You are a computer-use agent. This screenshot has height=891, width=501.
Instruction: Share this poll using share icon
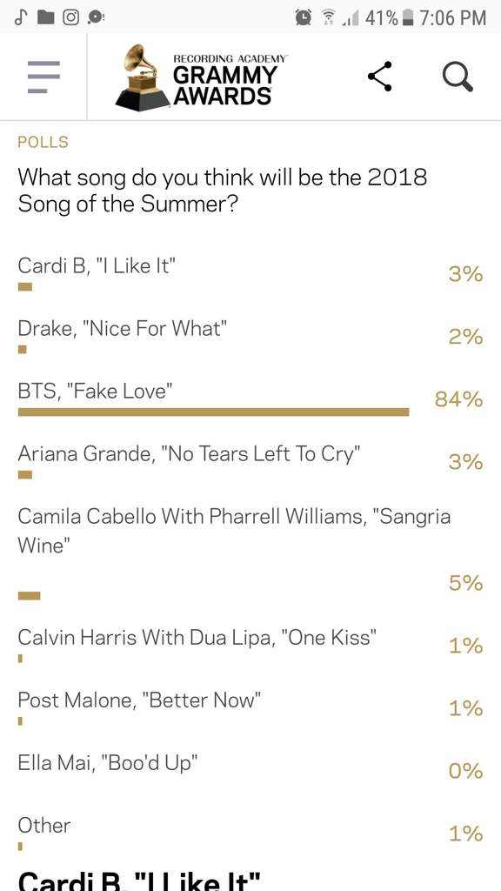coord(380,77)
